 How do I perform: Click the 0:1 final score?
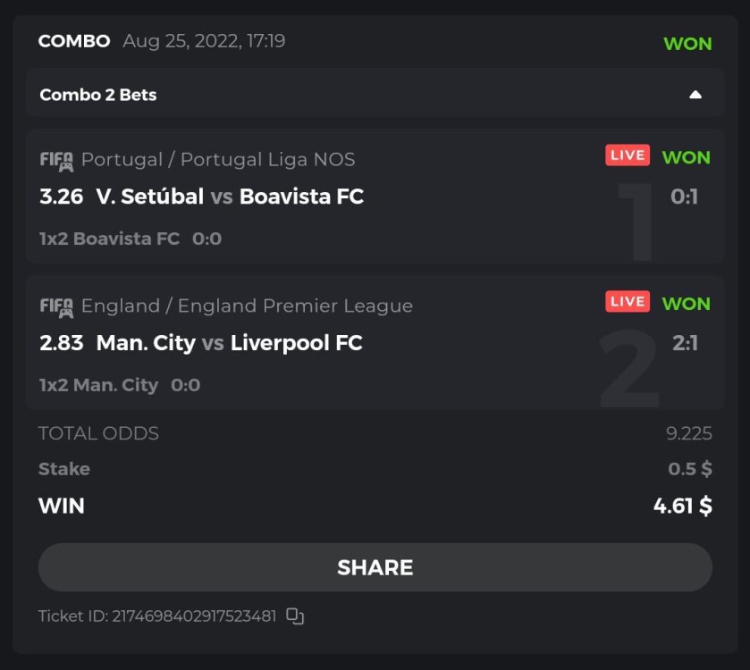click(x=684, y=197)
